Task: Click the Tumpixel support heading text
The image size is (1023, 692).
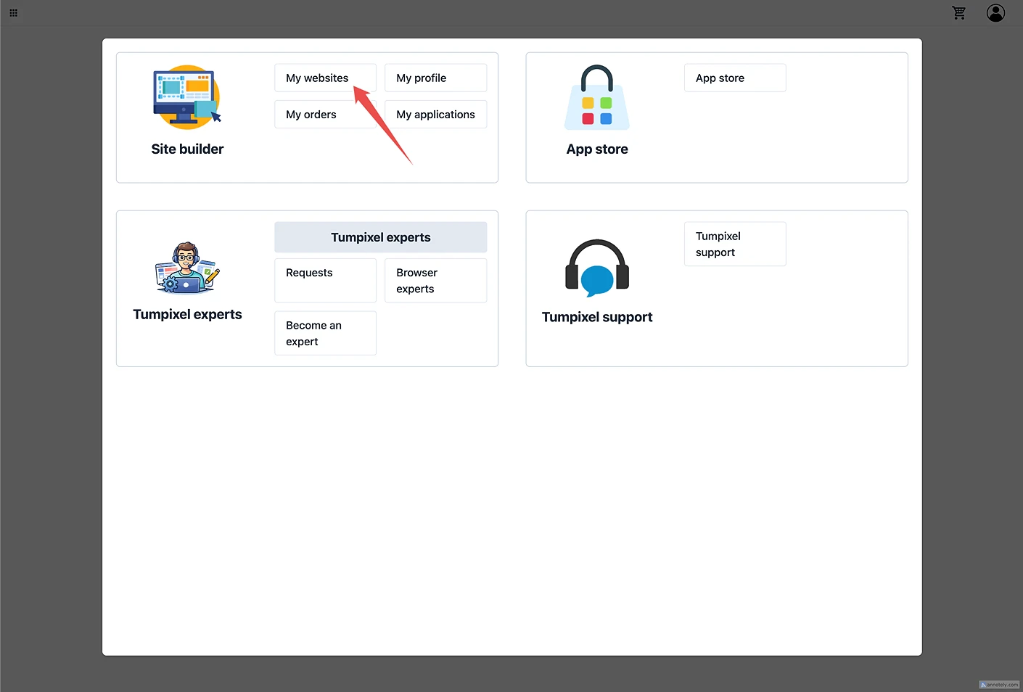Action: point(597,317)
